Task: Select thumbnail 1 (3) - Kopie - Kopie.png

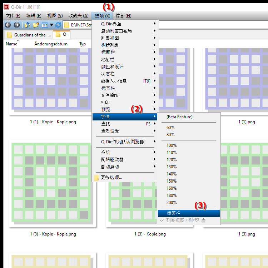Action: coord(53,184)
